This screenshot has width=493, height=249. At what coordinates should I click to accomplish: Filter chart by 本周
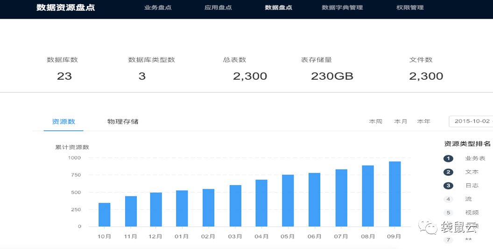375,122
